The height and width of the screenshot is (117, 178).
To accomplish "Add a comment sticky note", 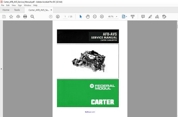I will tap(143, 17).
